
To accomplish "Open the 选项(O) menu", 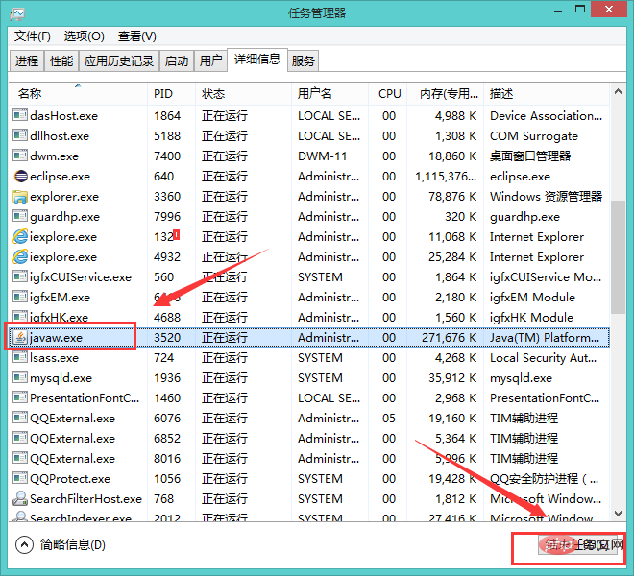I will 85,36.
